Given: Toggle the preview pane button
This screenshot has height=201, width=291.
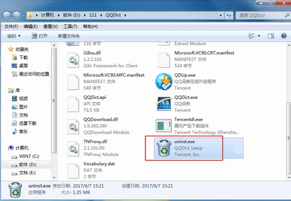Looking at the screenshot, I should click(x=271, y=36).
